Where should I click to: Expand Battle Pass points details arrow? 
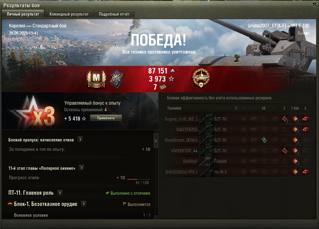tap(80, 140)
